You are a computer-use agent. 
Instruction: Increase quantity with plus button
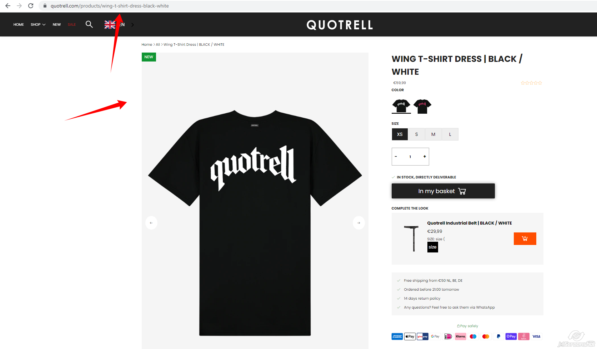click(425, 157)
